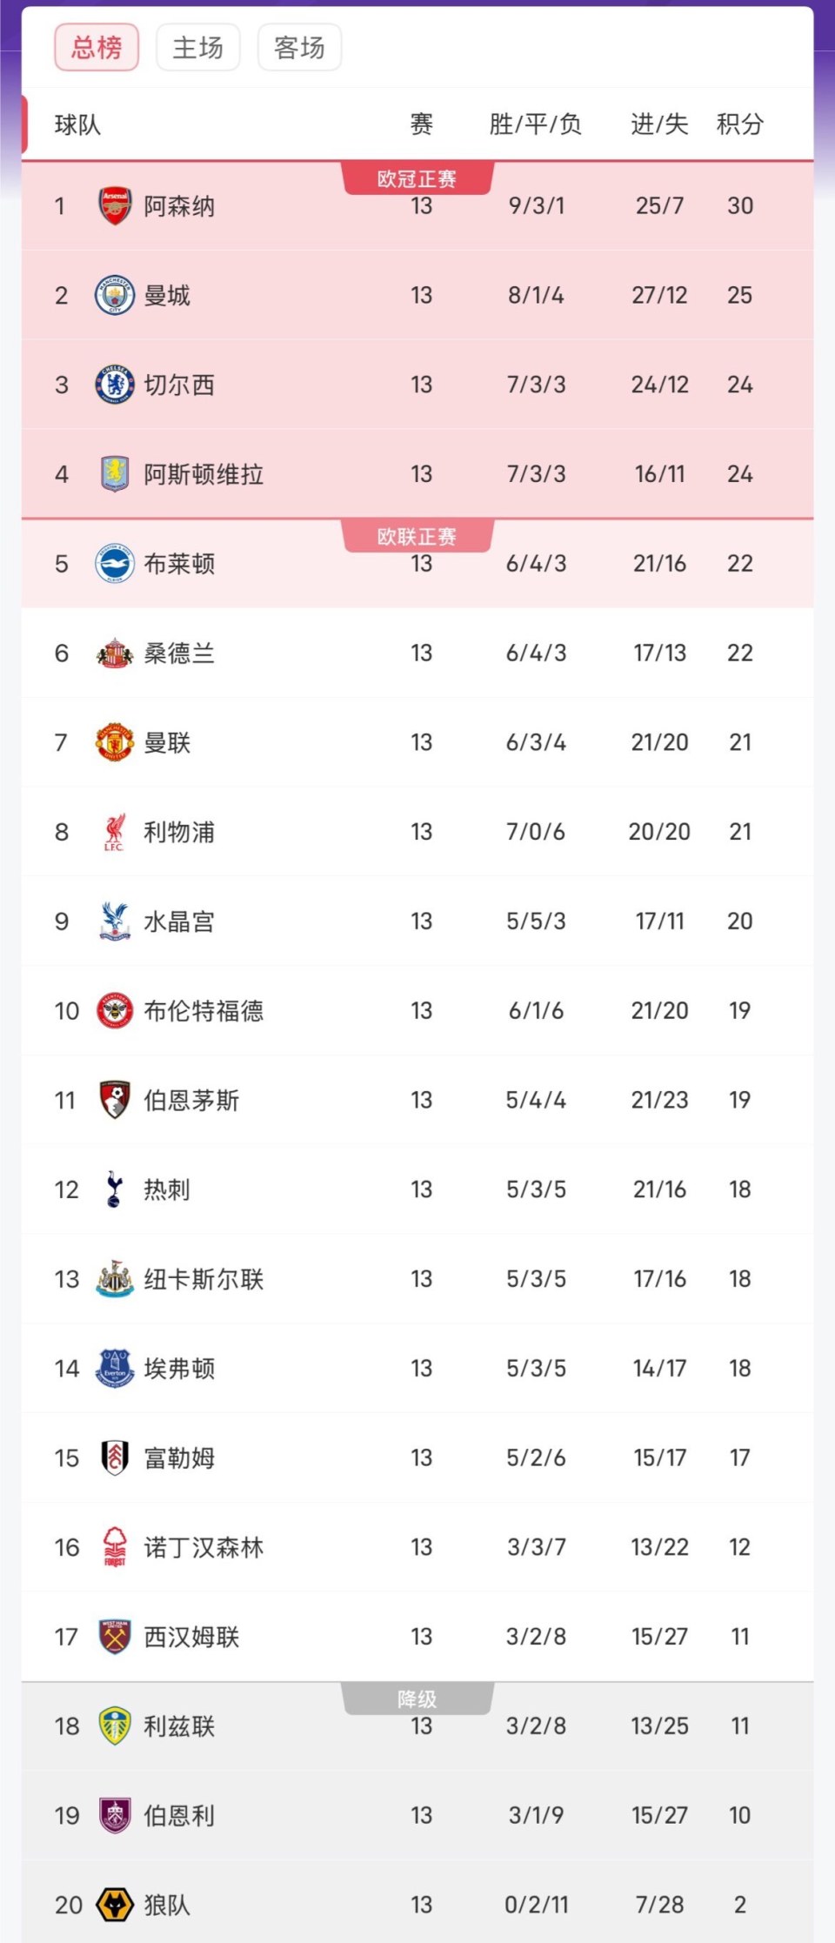This screenshot has height=1943, width=835.
Task: Open the Chelsea club badge
Action: point(115,385)
